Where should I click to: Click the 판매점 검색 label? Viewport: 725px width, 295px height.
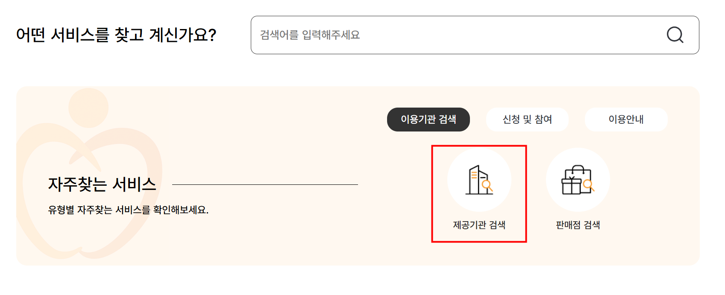[578, 225]
